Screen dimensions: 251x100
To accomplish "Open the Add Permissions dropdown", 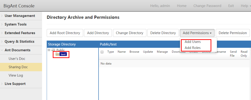I will pyautogui.click(x=197, y=33).
